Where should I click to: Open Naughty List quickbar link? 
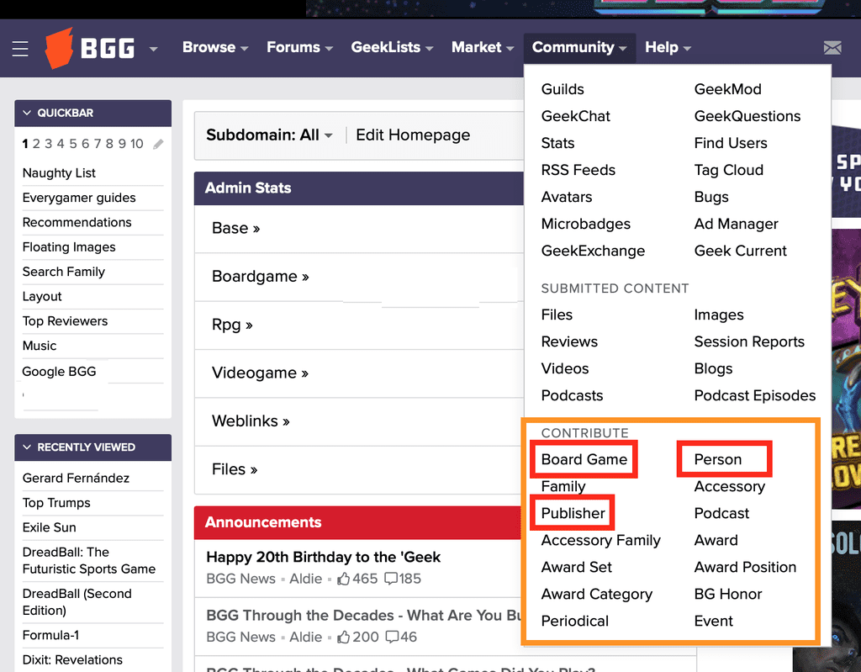(59, 173)
